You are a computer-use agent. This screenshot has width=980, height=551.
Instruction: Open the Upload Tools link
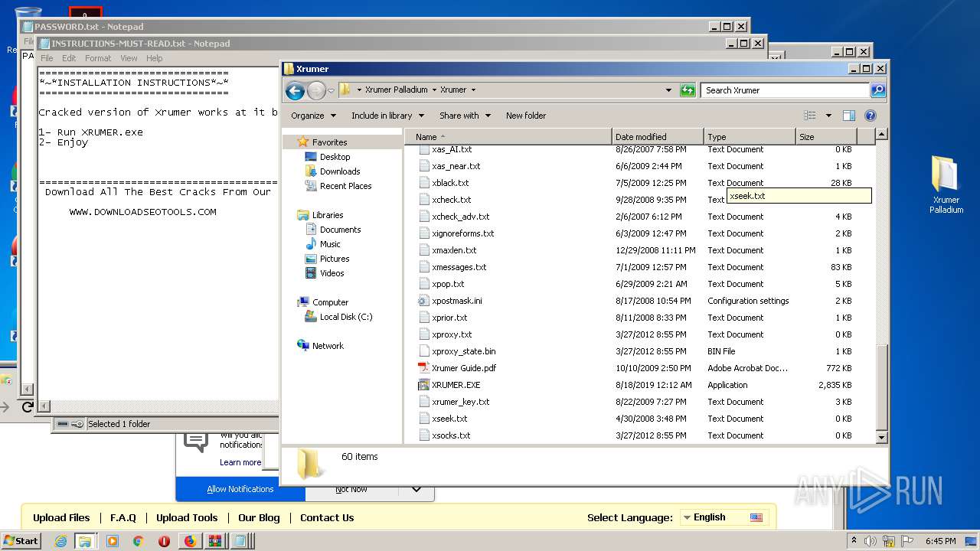(187, 517)
